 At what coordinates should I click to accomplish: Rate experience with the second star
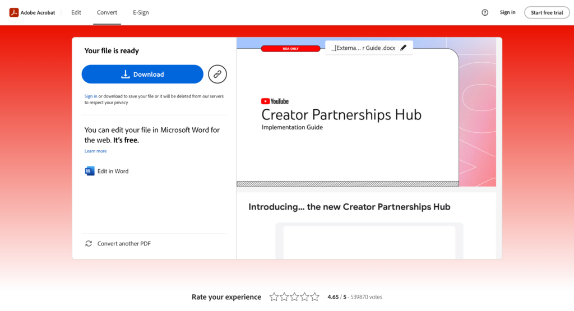(284, 297)
